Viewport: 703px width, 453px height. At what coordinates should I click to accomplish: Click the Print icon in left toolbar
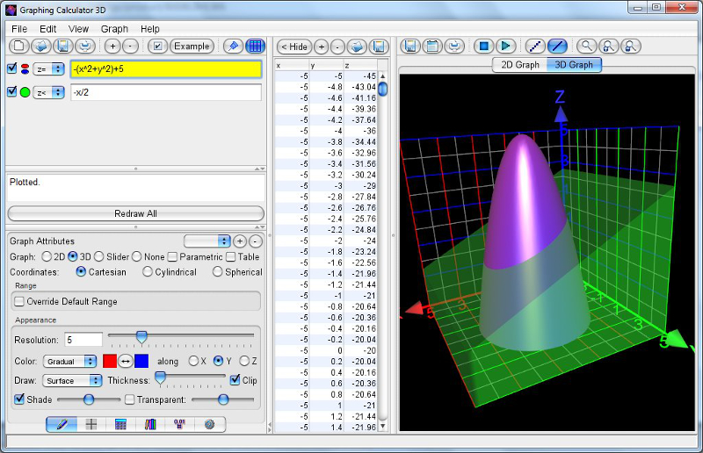click(x=84, y=47)
